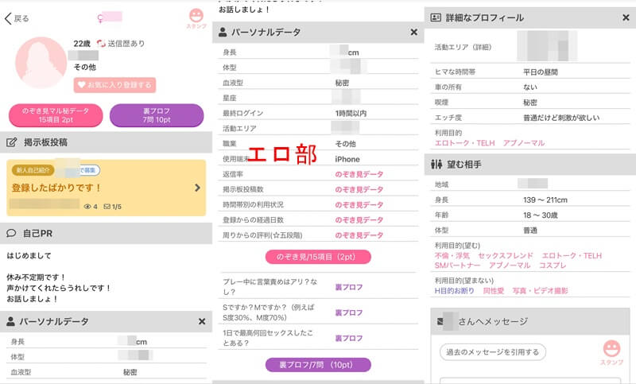Open 裏プロフ link for the 1日で最高何回 question
This screenshot has width=636, height=384.
point(349,338)
